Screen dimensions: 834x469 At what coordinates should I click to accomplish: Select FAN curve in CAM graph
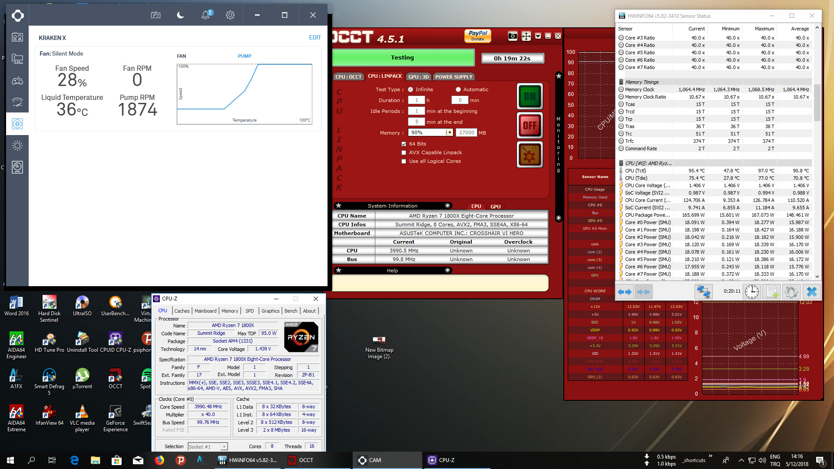point(182,56)
